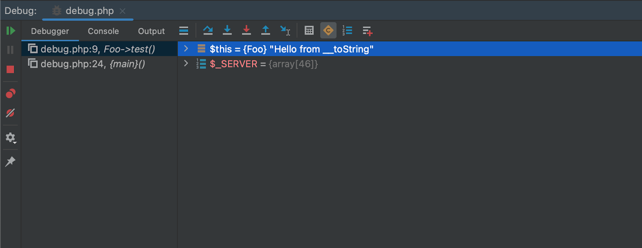642x248 pixels.
Task: Resume program with green play icon
Action: (x=10, y=31)
